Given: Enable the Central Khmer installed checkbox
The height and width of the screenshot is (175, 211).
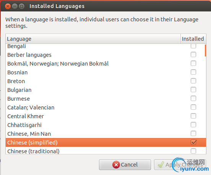Looking at the screenshot, I should pyautogui.click(x=193, y=116).
